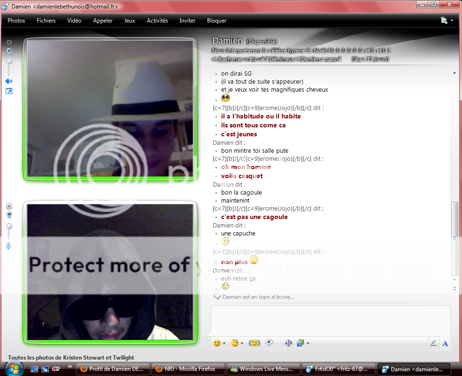Switch to Profil de Damien Firefox taskbar window

pyautogui.click(x=113, y=369)
